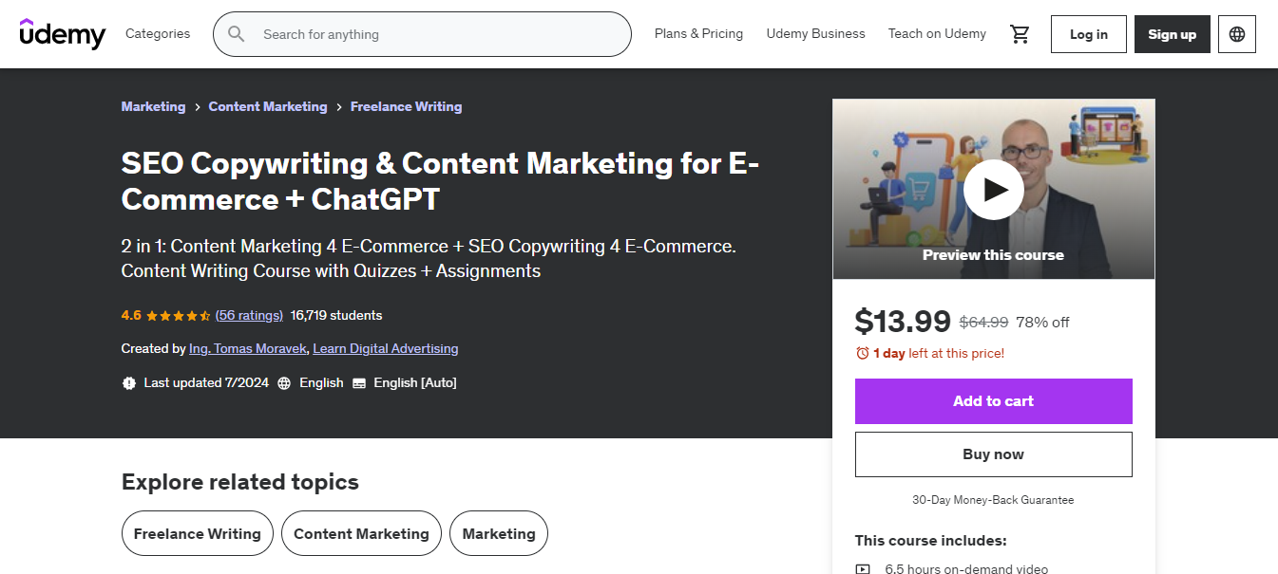Click the Explore related topics heading
Viewport: 1278px width, 574px height.
tap(240, 482)
